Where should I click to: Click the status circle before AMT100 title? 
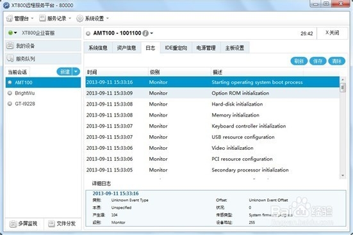(88, 33)
